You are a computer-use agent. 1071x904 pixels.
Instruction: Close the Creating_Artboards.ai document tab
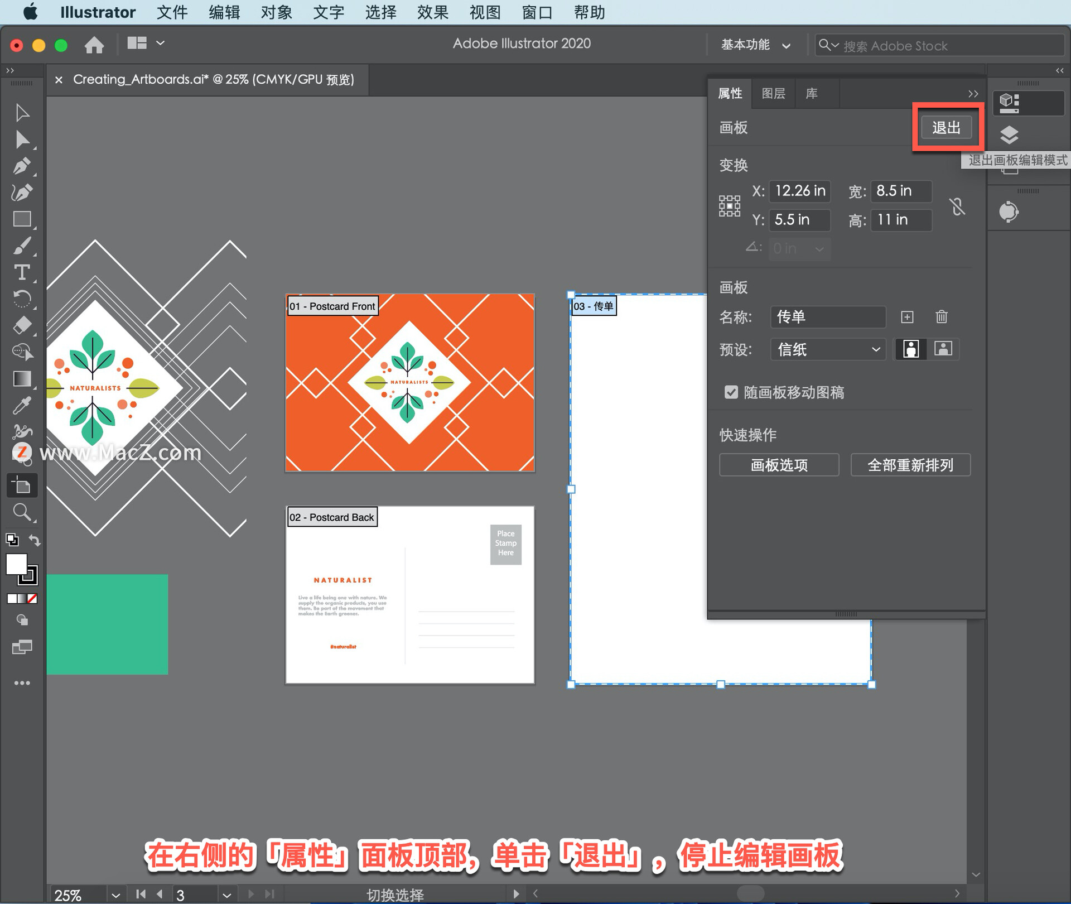tap(59, 80)
